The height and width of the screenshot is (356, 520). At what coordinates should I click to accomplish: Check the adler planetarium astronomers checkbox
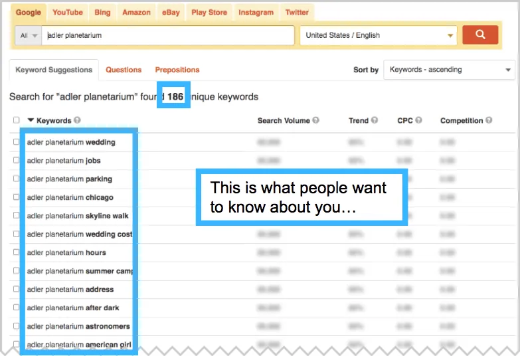(16, 326)
